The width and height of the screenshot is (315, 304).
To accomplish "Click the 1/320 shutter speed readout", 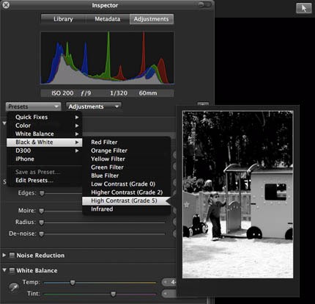I will [119, 93].
